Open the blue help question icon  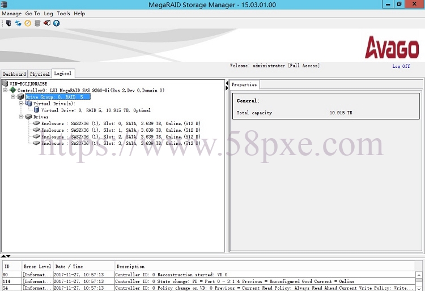tap(56, 23)
